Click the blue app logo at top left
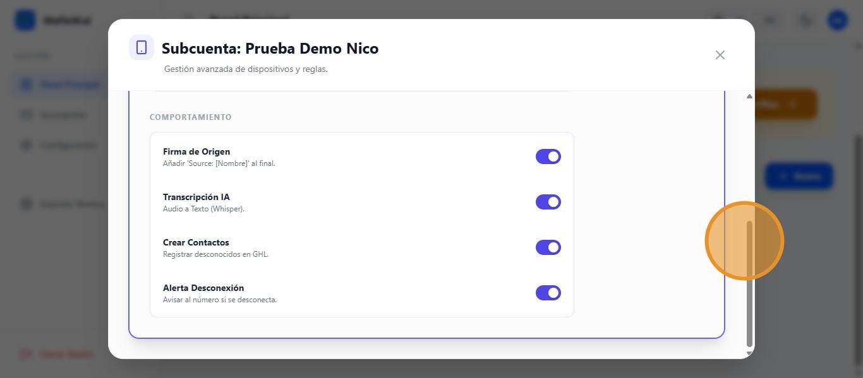The image size is (863, 378). click(25, 20)
